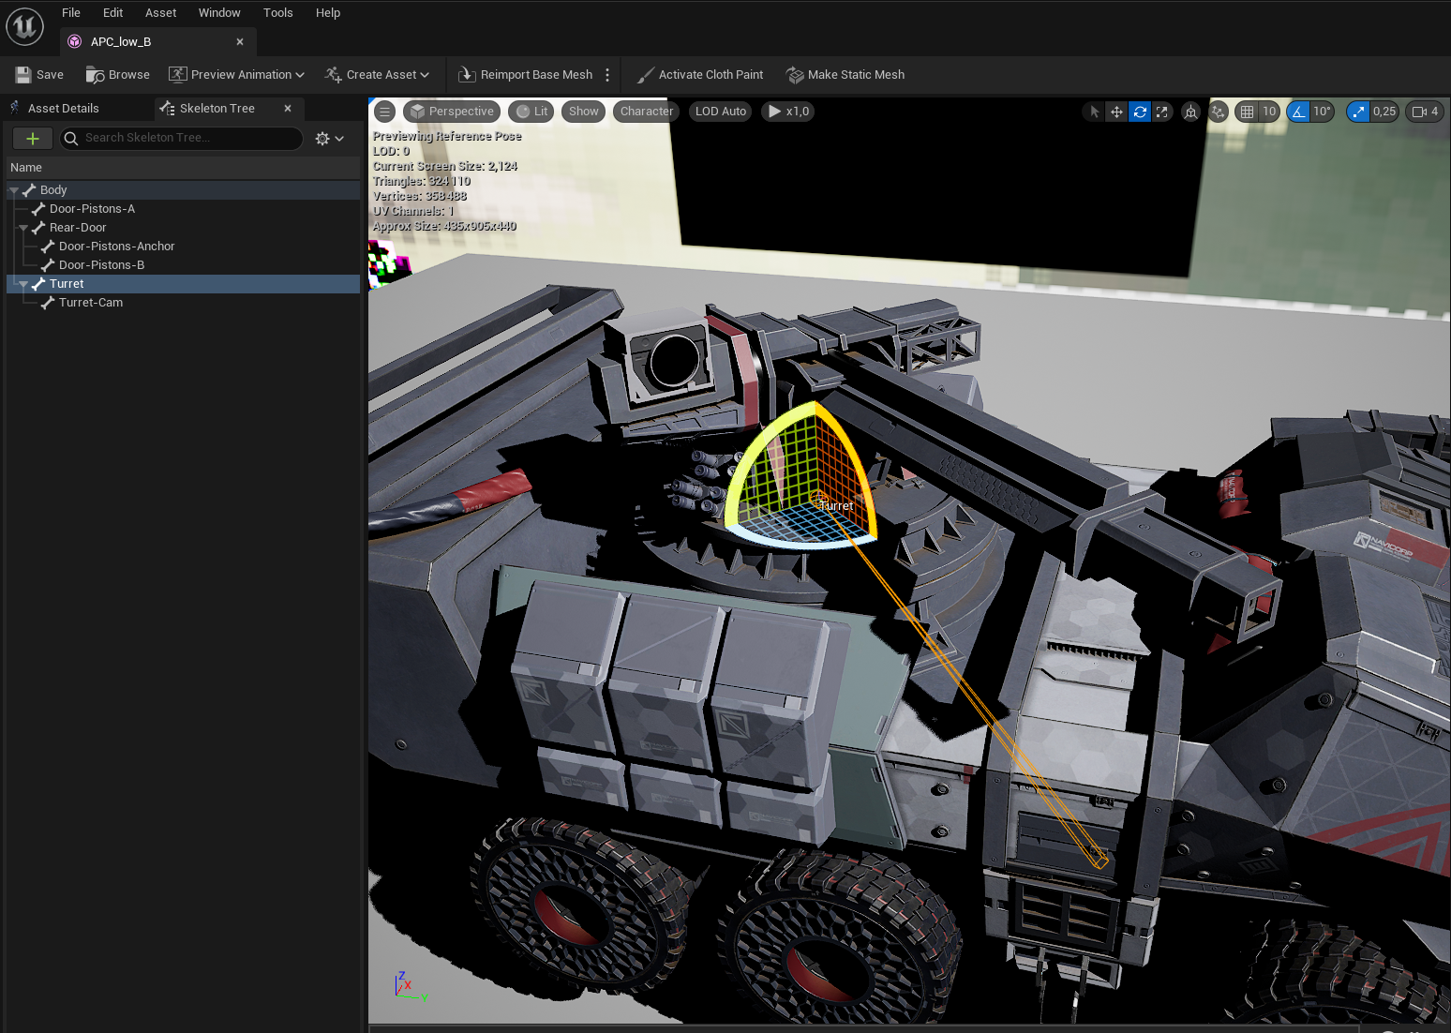The image size is (1451, 1033).
Task: Collapse the Turret bone node
Action: pos(23,284)
